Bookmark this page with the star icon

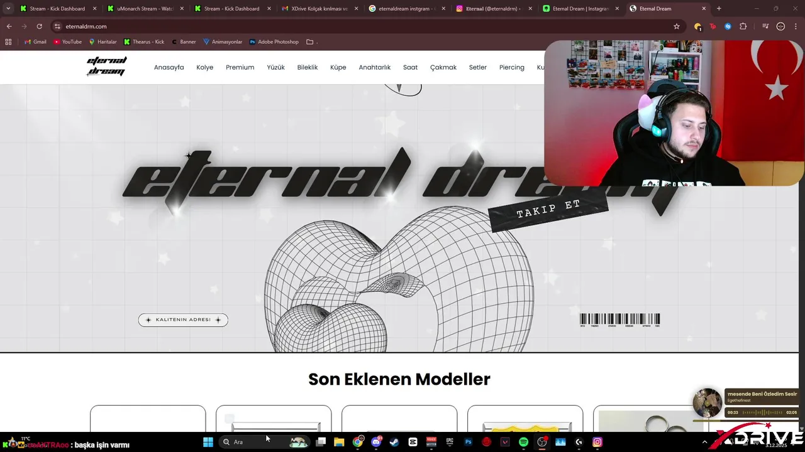coord(677,26)
